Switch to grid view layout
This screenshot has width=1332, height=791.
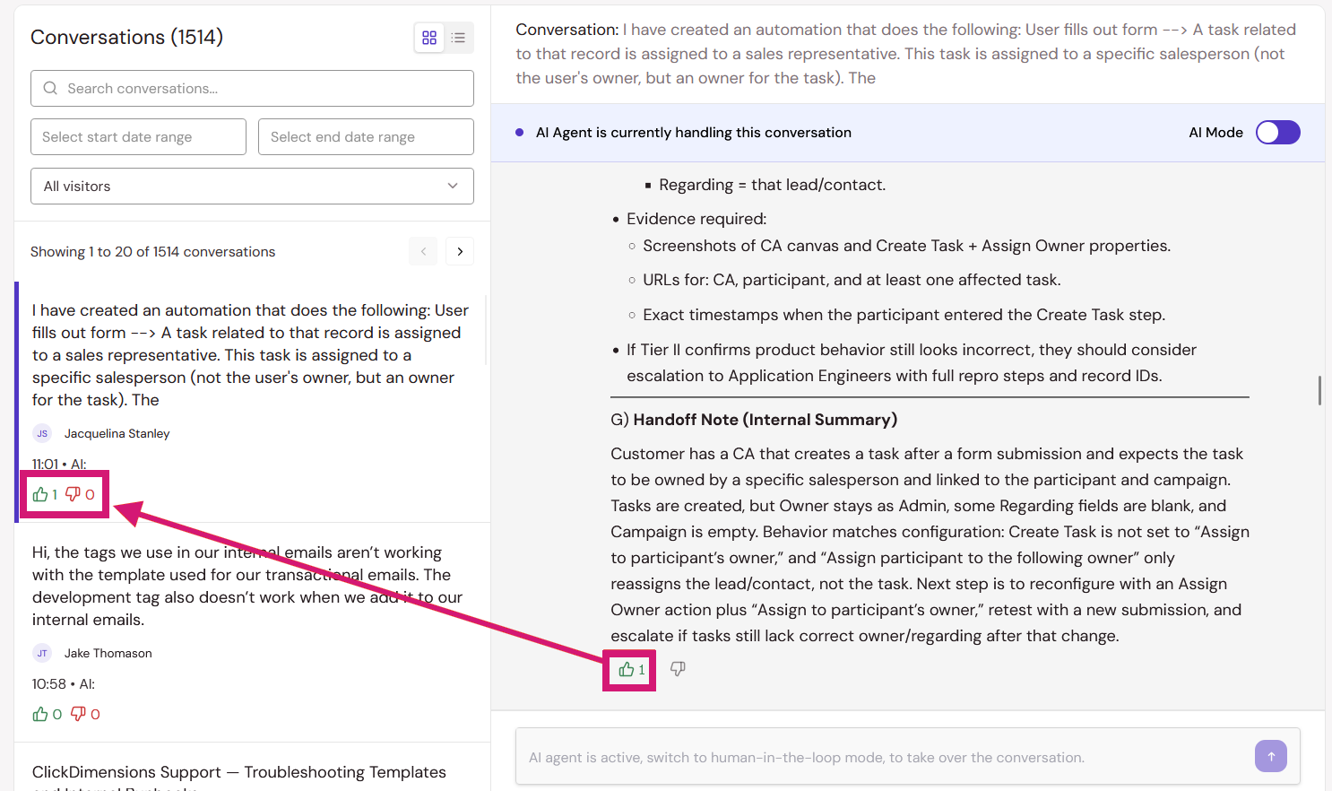coord(429,38)
